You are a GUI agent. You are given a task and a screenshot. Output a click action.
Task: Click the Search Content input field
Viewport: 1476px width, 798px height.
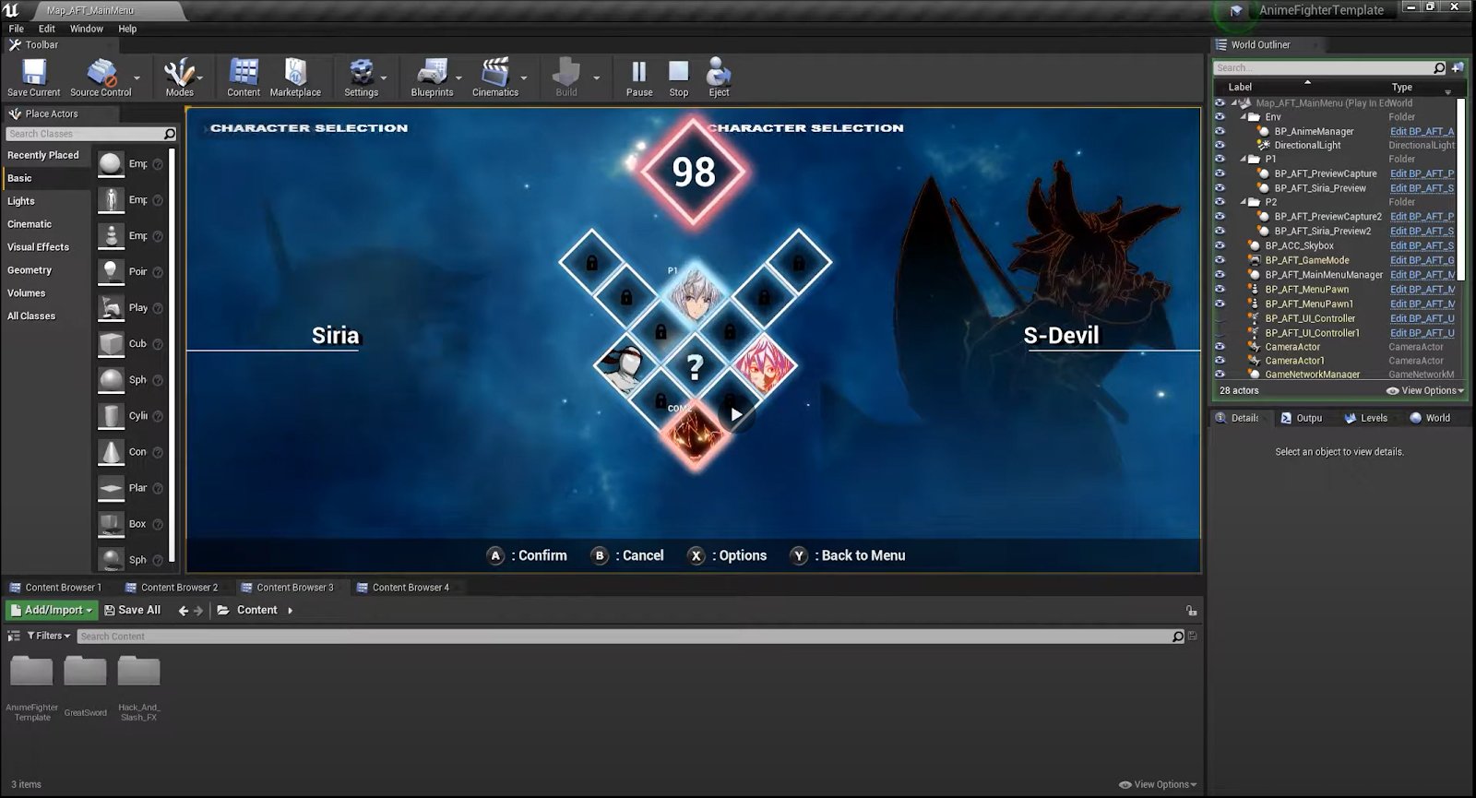pyautogui.click(x=618, y=637)
